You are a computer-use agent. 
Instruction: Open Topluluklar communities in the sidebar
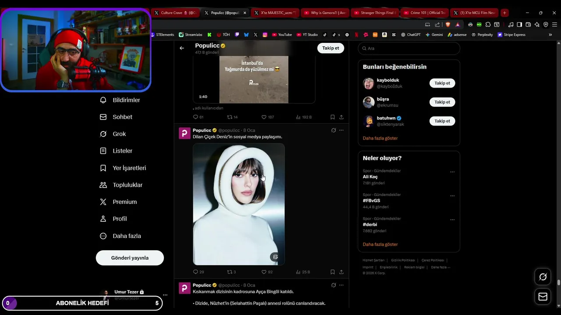[x=121, y=185]
